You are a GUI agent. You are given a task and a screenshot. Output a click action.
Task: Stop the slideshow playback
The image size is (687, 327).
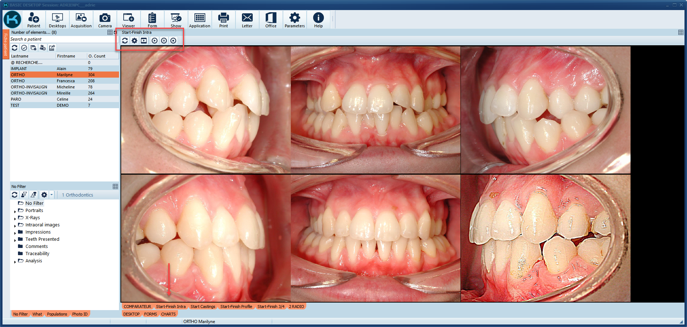click(173, 41)
